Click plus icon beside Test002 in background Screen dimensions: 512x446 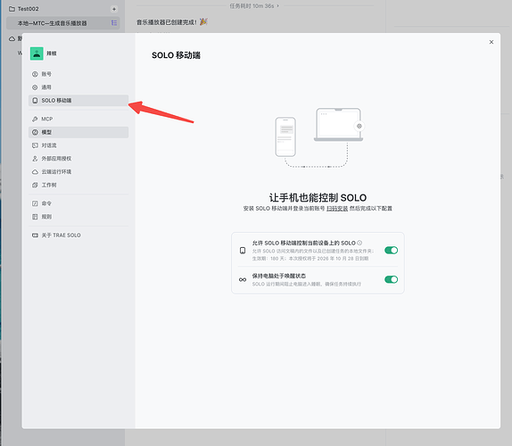tap(114, 9)
